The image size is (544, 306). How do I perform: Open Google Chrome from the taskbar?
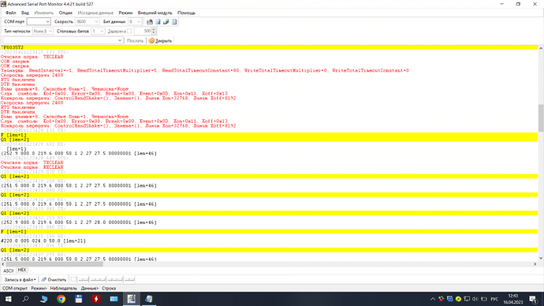[61, 299]
